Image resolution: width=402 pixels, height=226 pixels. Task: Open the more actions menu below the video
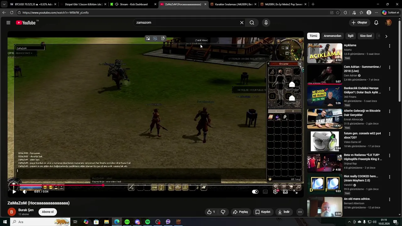pyautogui.click(x=300, y=212)
